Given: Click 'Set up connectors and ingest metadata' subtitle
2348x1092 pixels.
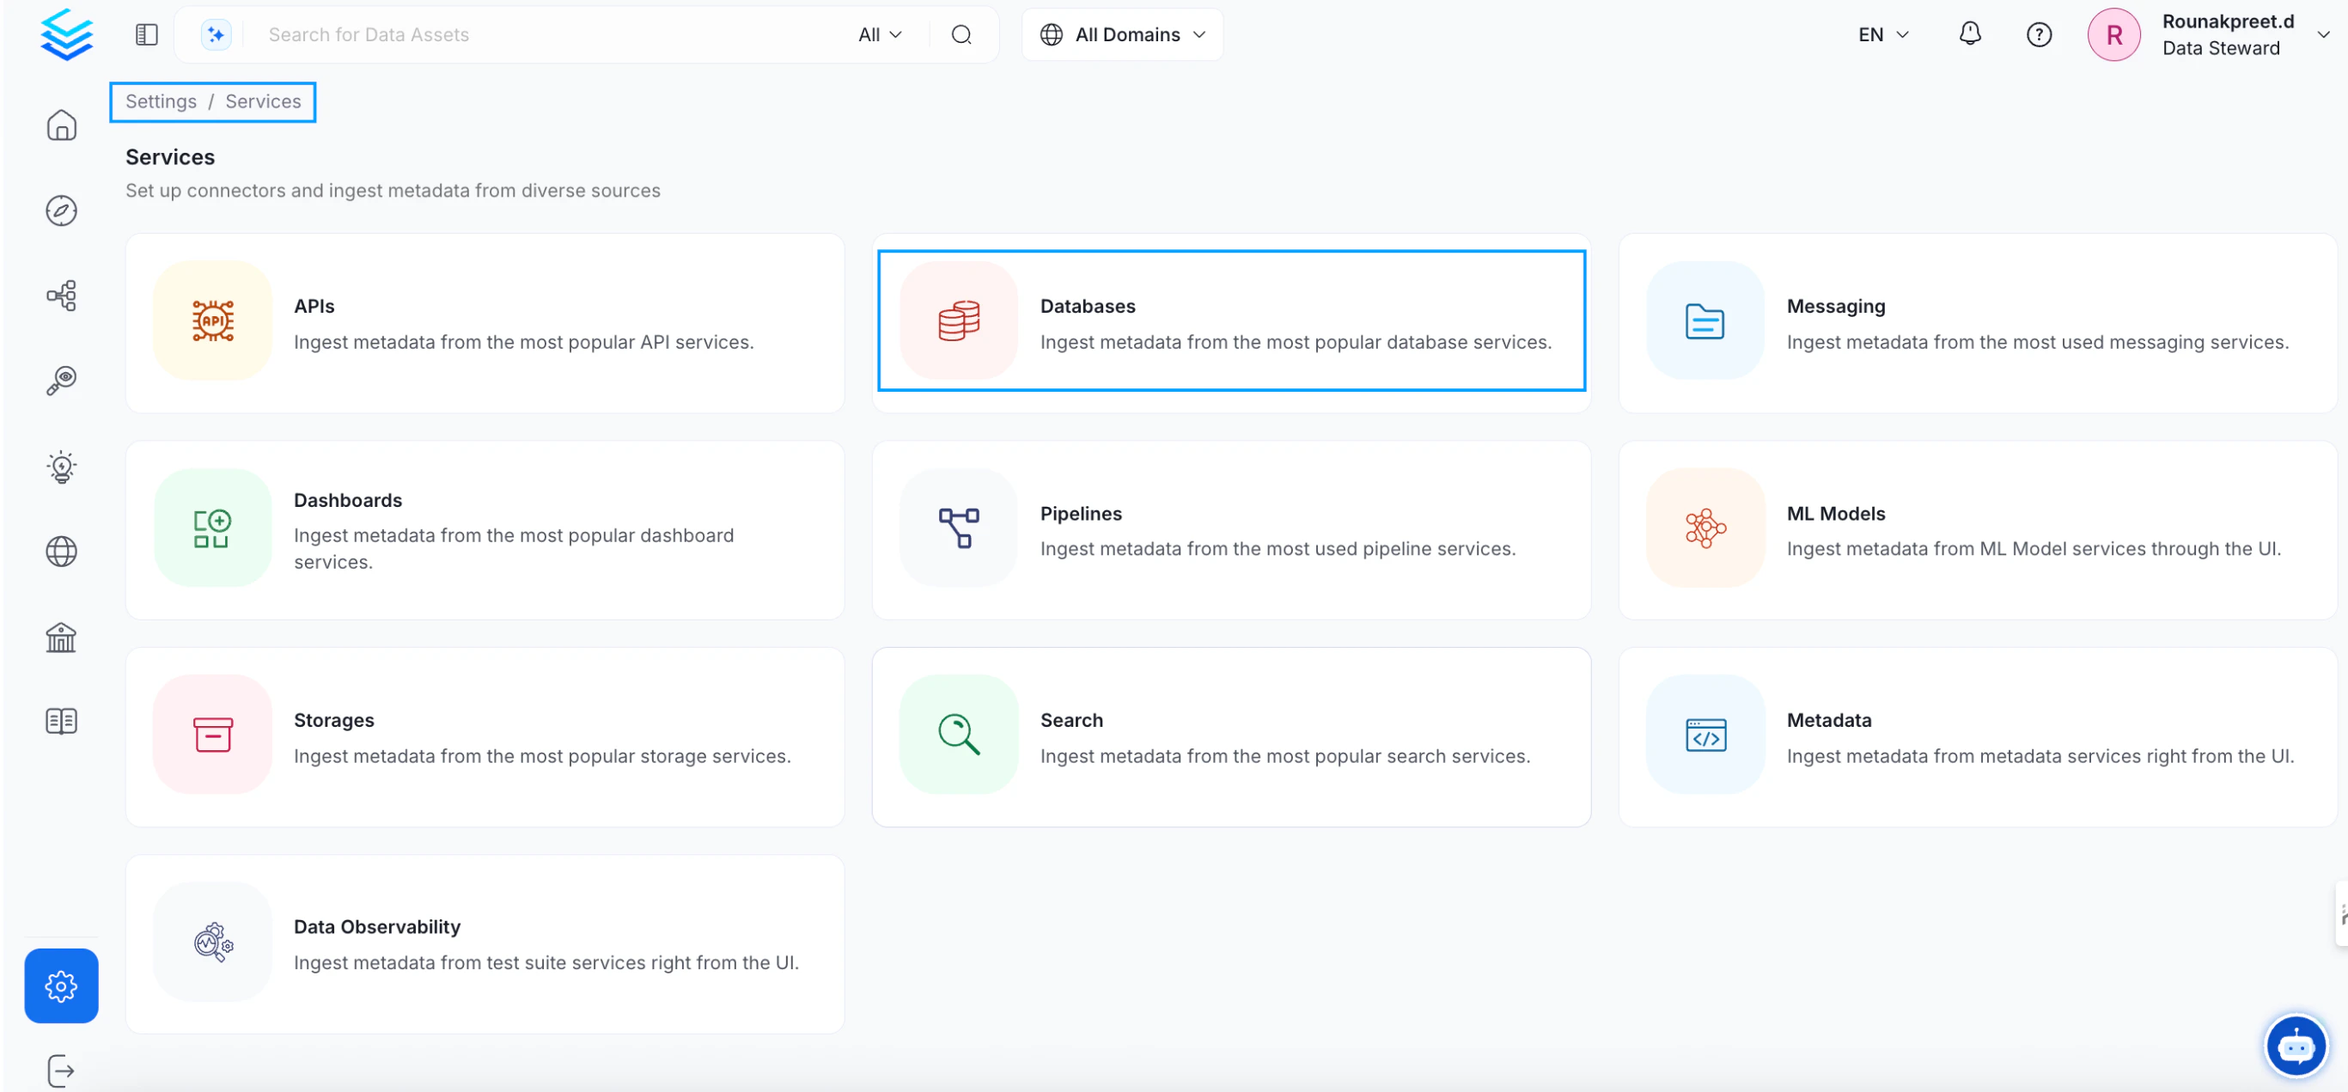Looking at the screenshot, I should 393,191.
